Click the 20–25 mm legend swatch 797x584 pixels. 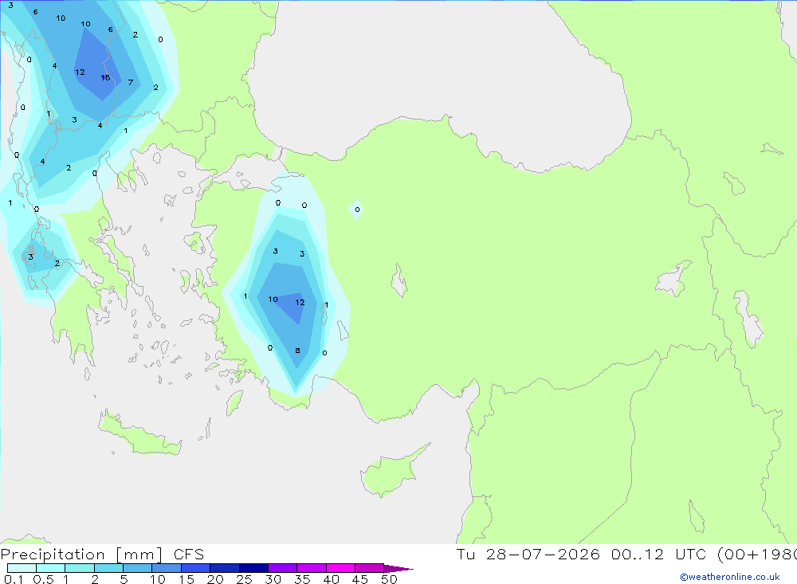click(225, 568)
